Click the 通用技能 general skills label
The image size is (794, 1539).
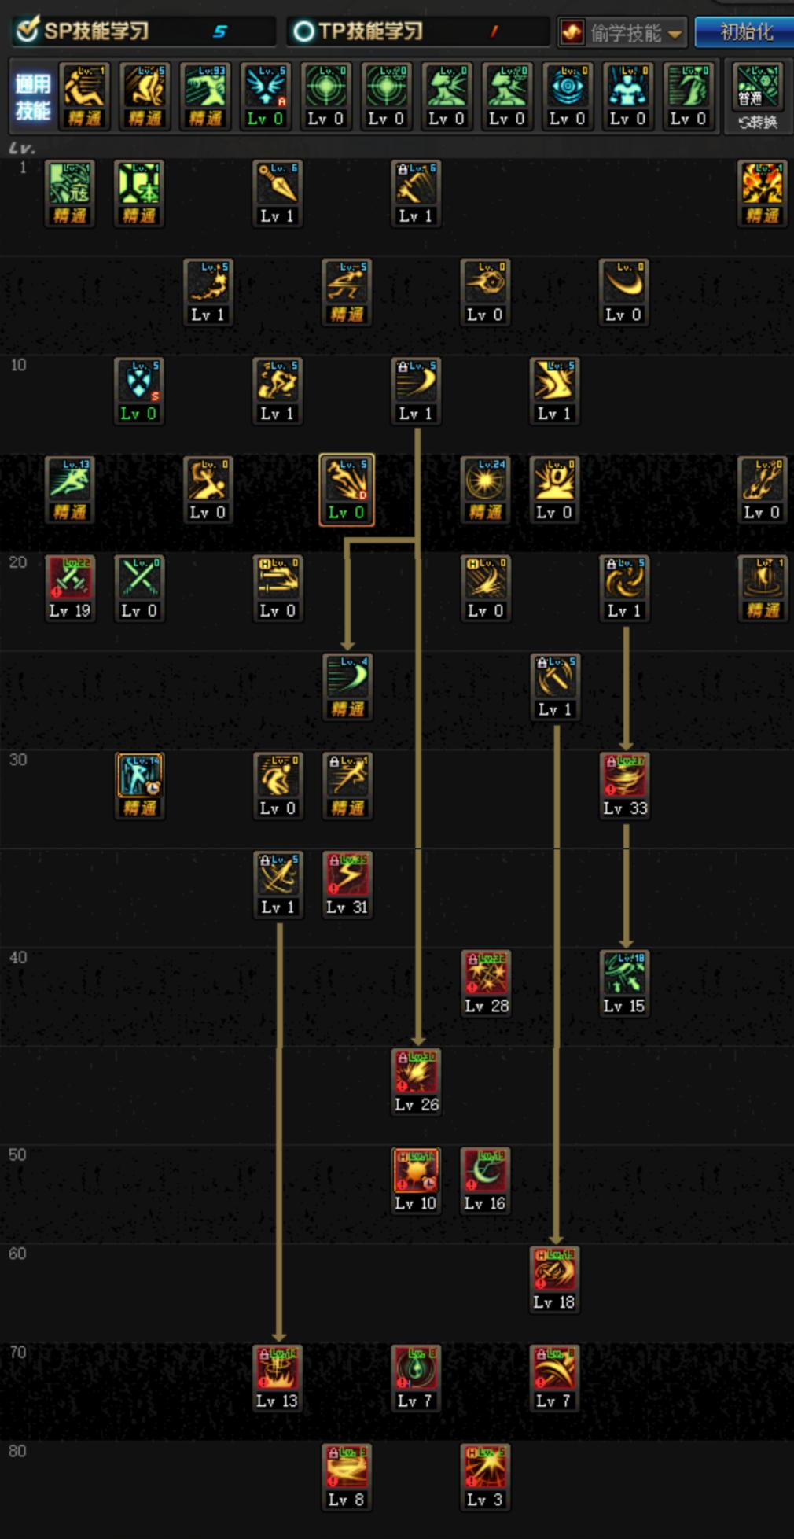point(32,97)
